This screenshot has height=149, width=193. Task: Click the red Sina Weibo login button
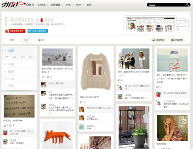point(15,31)
